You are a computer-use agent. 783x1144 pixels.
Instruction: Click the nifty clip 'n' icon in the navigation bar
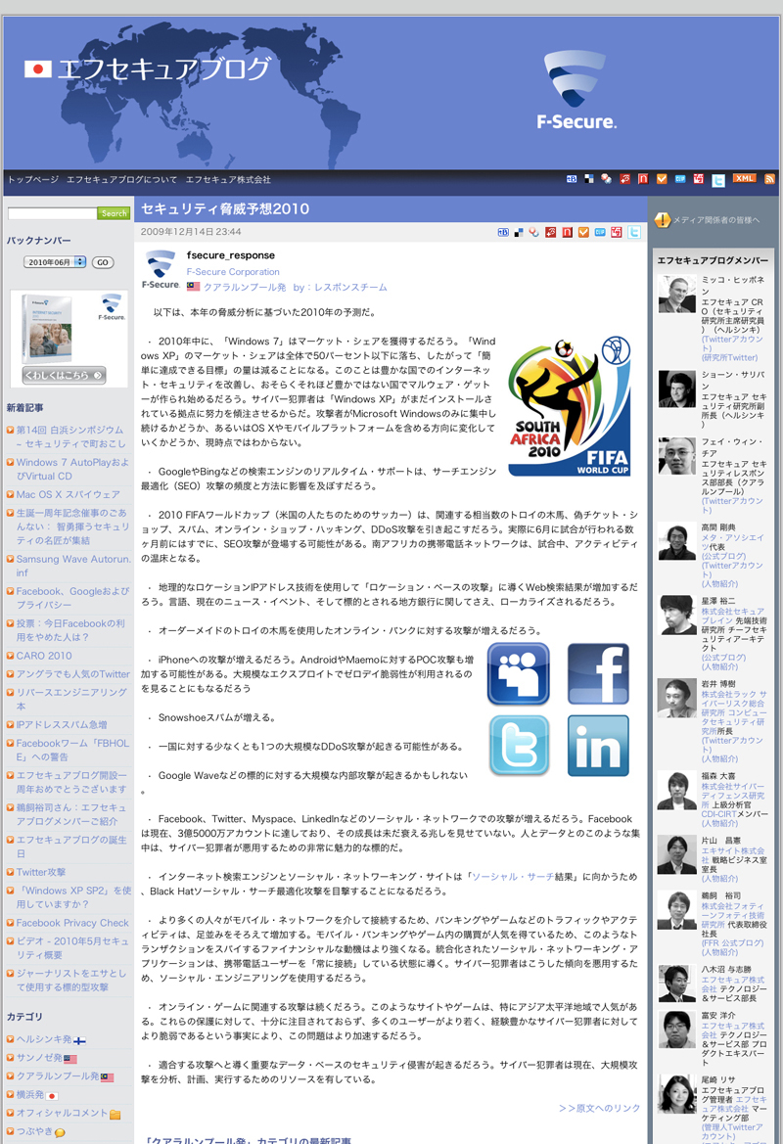643,179
